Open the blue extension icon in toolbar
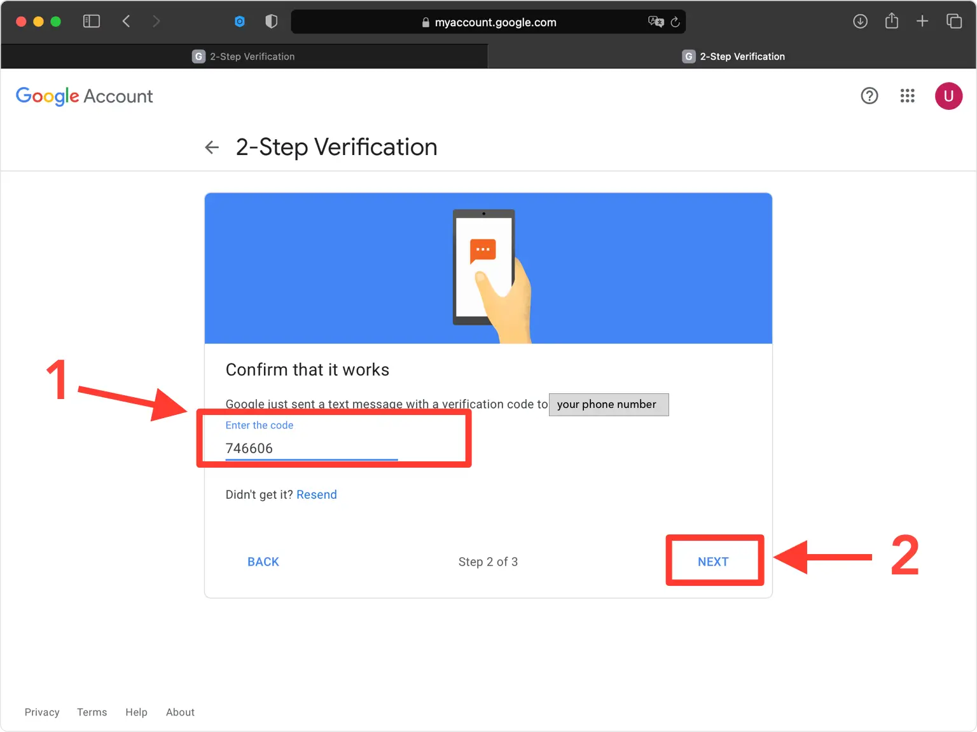The width and height of the screenshot is (977, 732). pyautogui.click(x=240, y=22)
